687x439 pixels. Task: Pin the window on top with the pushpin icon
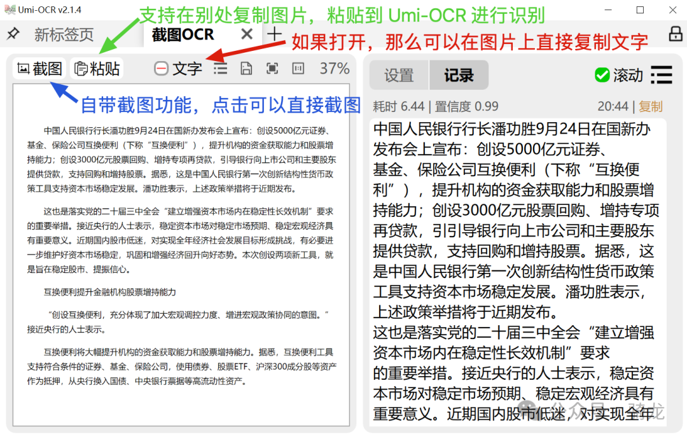tap(13, 33)
